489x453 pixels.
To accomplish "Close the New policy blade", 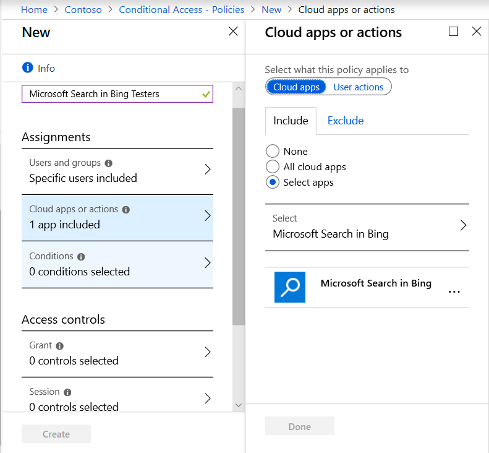I will 233,31.
